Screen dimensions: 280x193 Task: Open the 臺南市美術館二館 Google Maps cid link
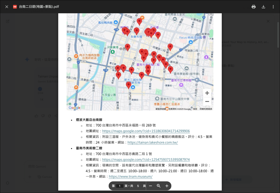coord(146,160)
